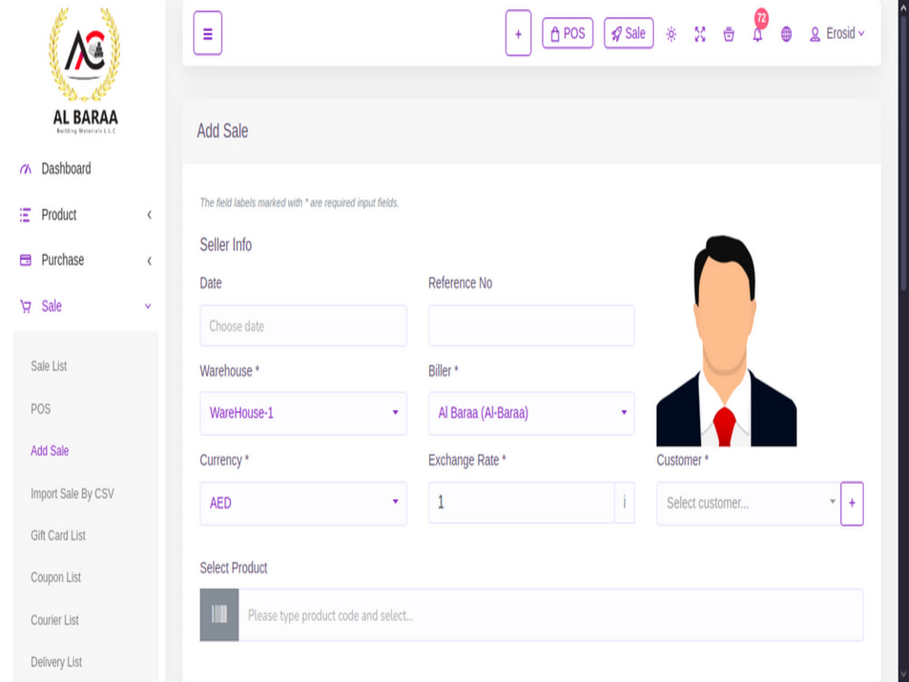909x682 pixels.
Task: Open the Currency dropdown AED
Action: coord(304,504)
